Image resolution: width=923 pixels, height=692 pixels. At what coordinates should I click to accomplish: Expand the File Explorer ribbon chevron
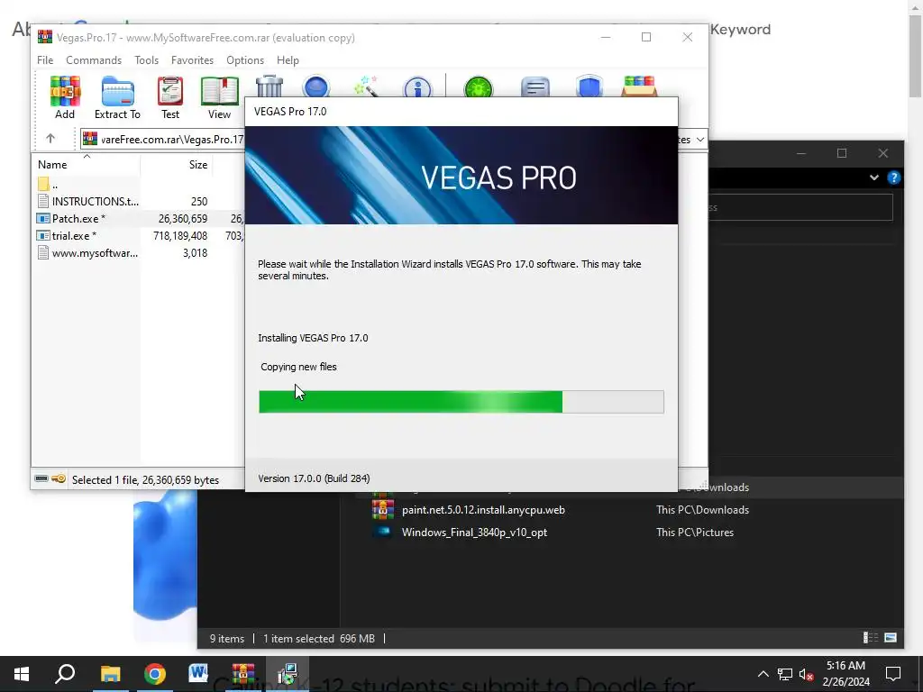coord(874,178)
